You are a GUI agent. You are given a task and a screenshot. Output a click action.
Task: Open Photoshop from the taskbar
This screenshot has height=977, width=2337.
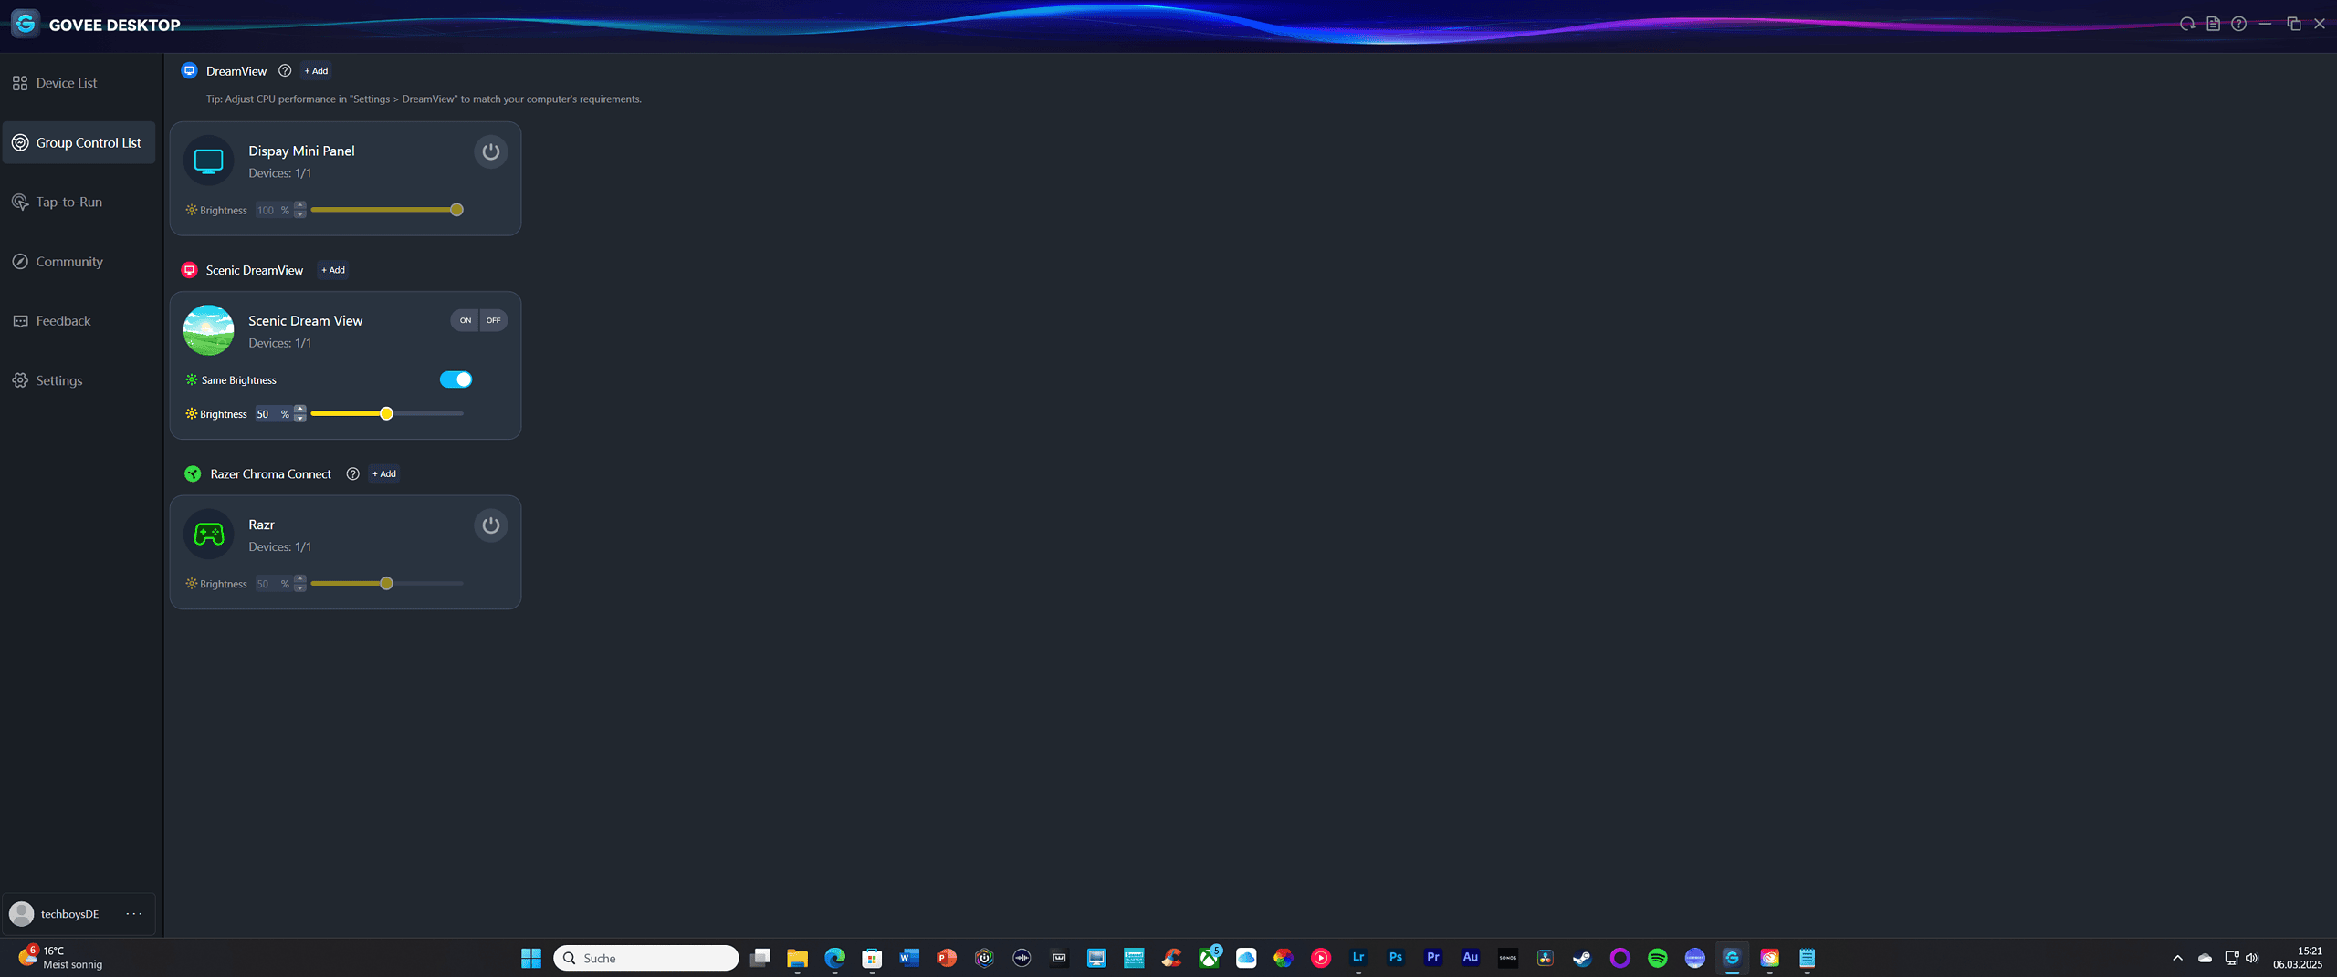click(1396, 958)
